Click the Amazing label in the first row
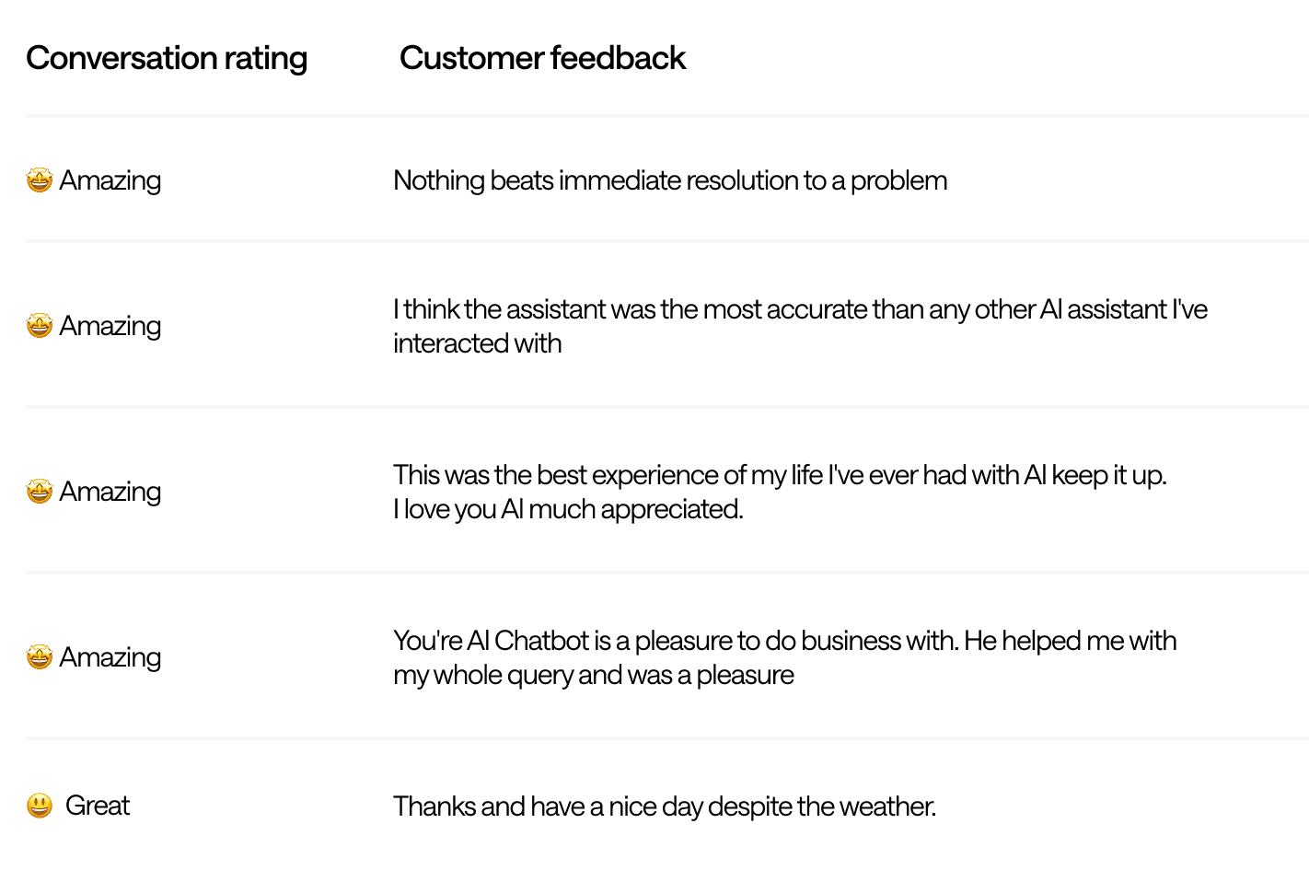The width and height of the screenshot is (1309, 870). (110, 180)
